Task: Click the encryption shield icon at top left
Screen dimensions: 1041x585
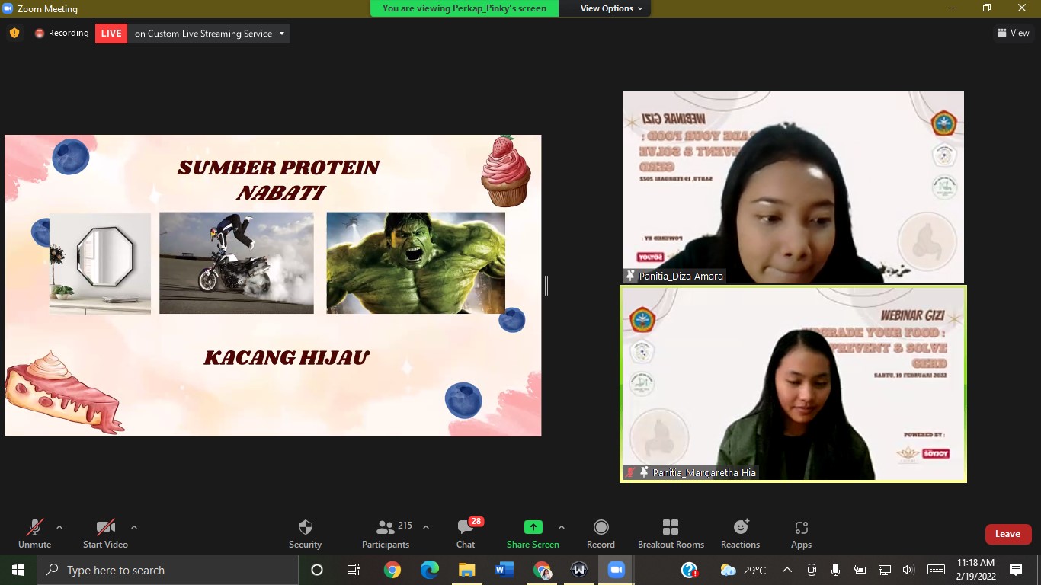Action: (x=14, y=33)
